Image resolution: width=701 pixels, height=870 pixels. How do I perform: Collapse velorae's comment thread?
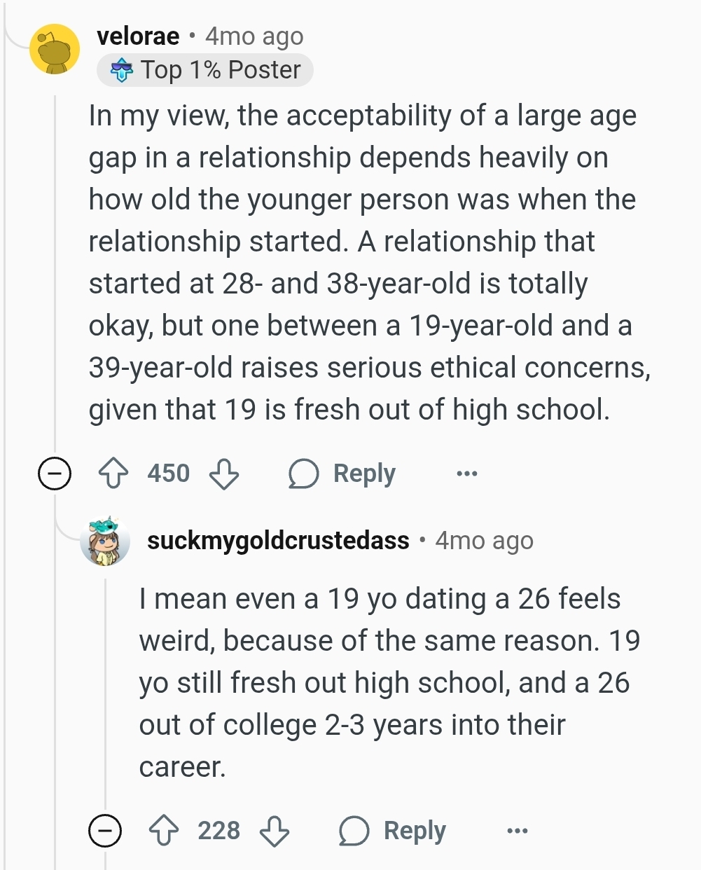[x=54, y=474]
